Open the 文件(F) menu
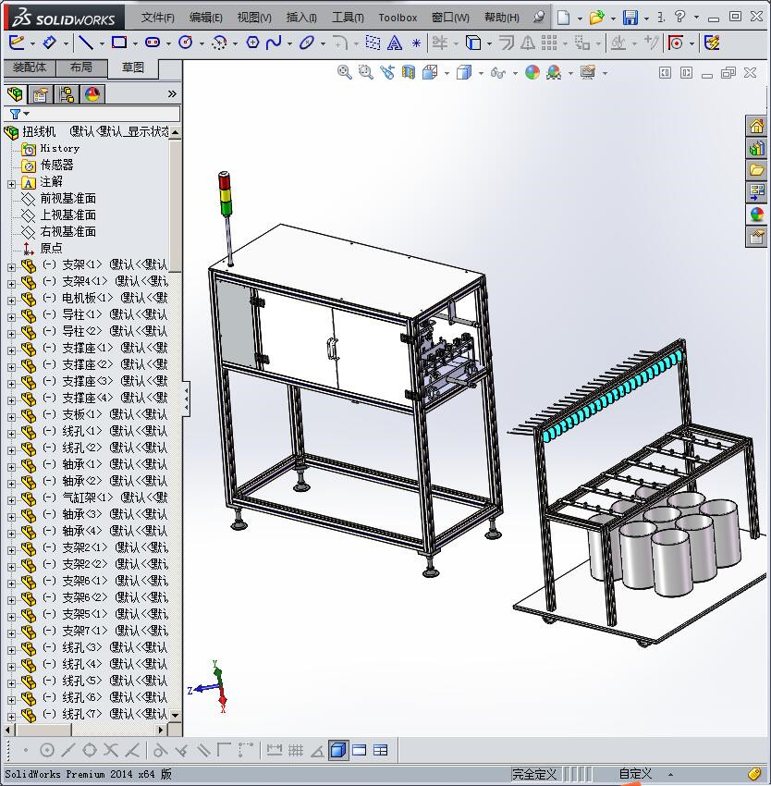771x786 pixels. pyautogui.click(x=157, y=18)
